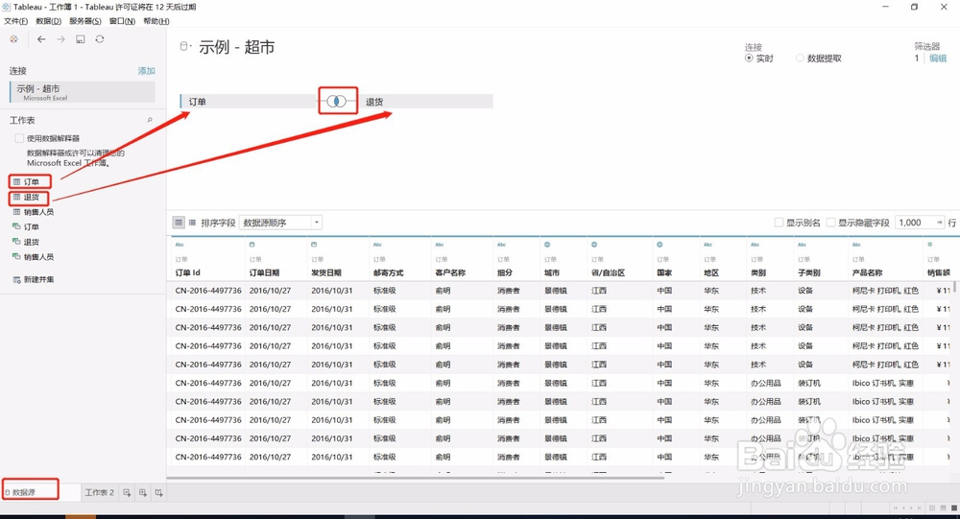Select the 示例 - 超市 Microsoft Excel connection
Screen dimensions: 960x519
(83, 92)
